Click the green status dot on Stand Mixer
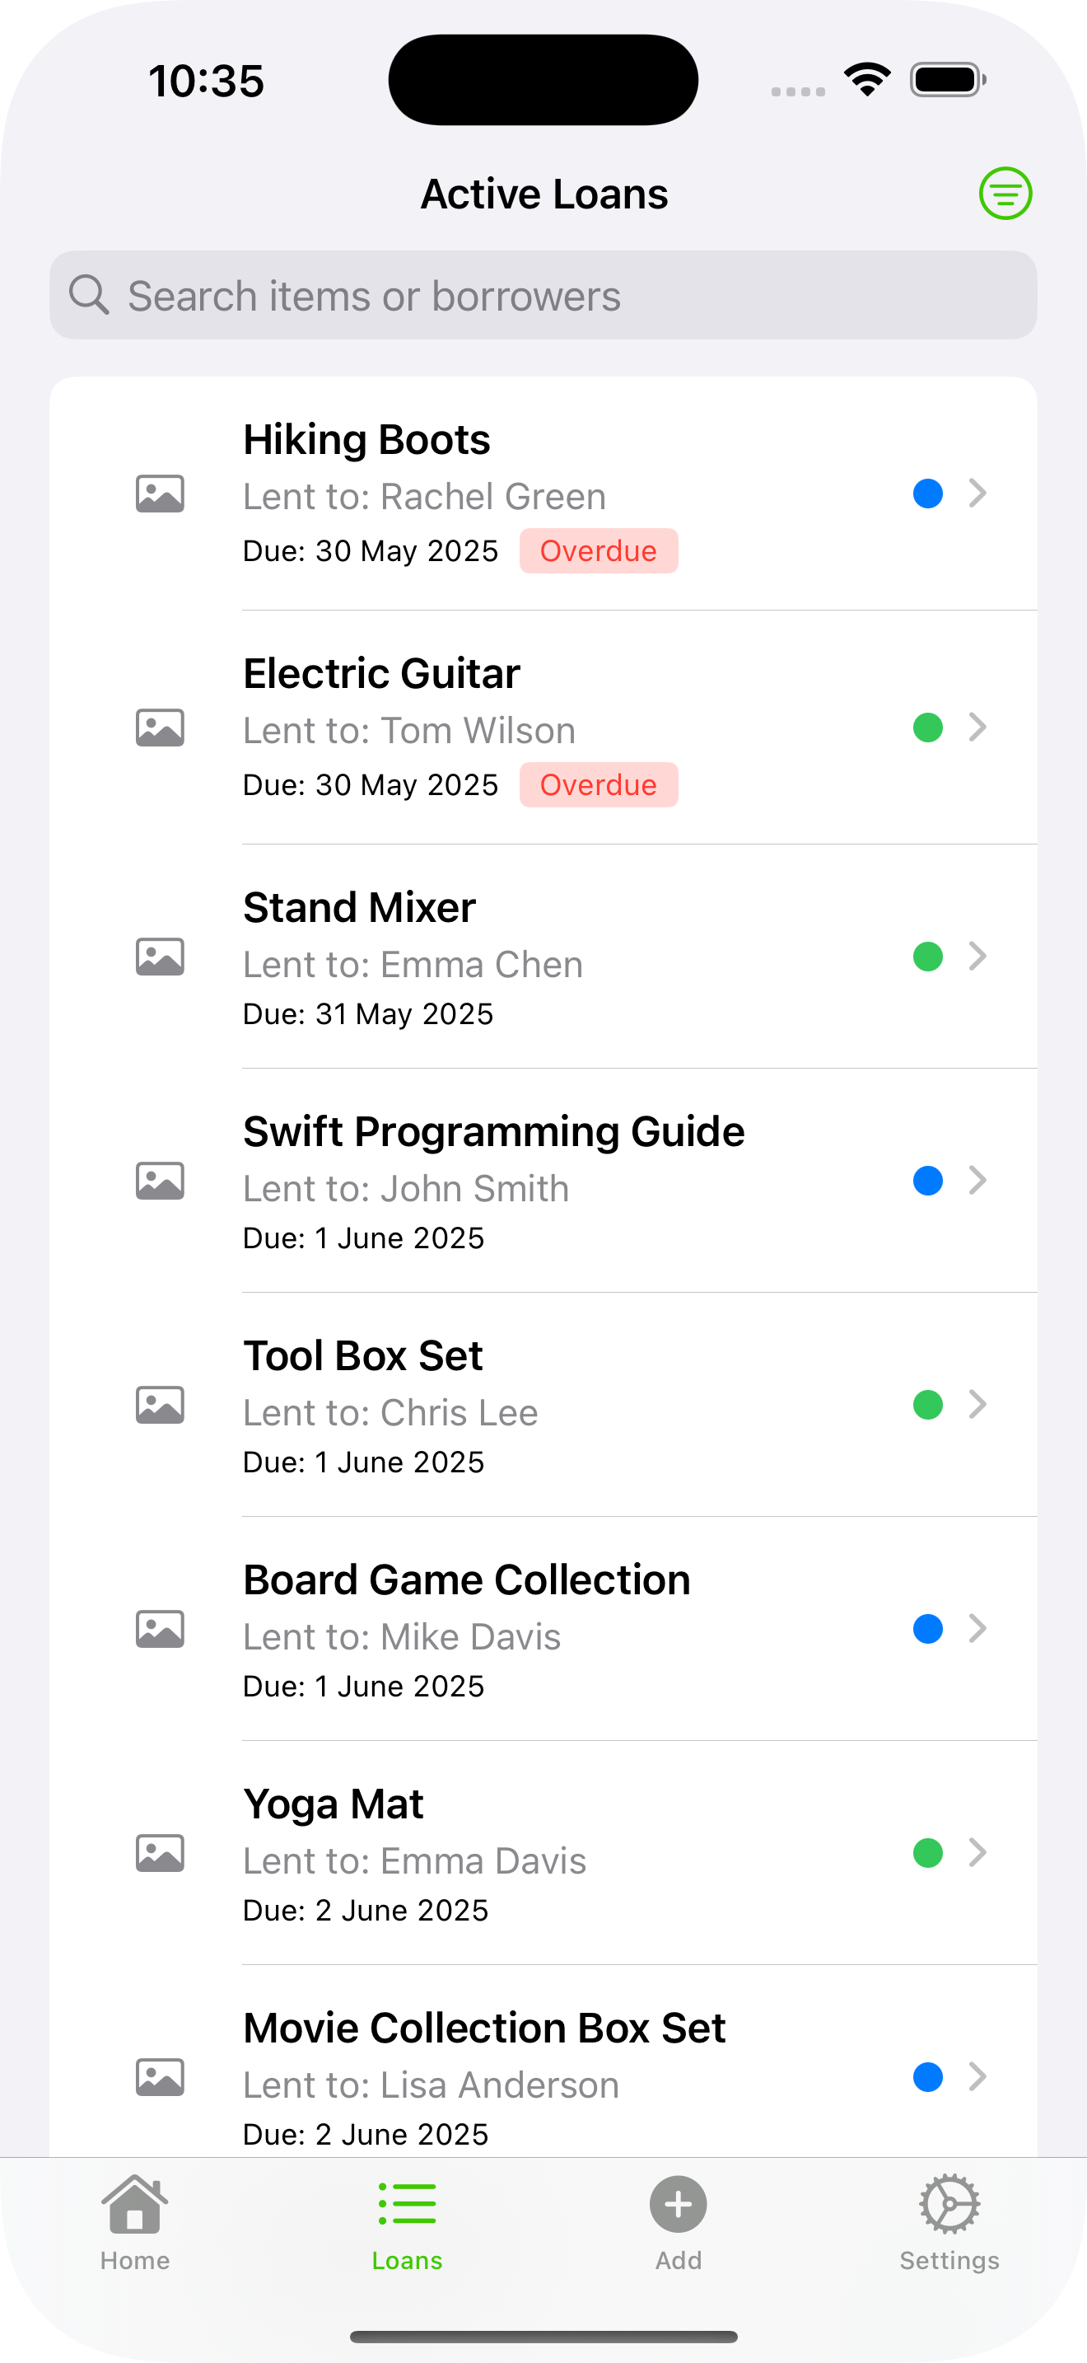Screen dimensions: 1087x2363 click(927, 957)
